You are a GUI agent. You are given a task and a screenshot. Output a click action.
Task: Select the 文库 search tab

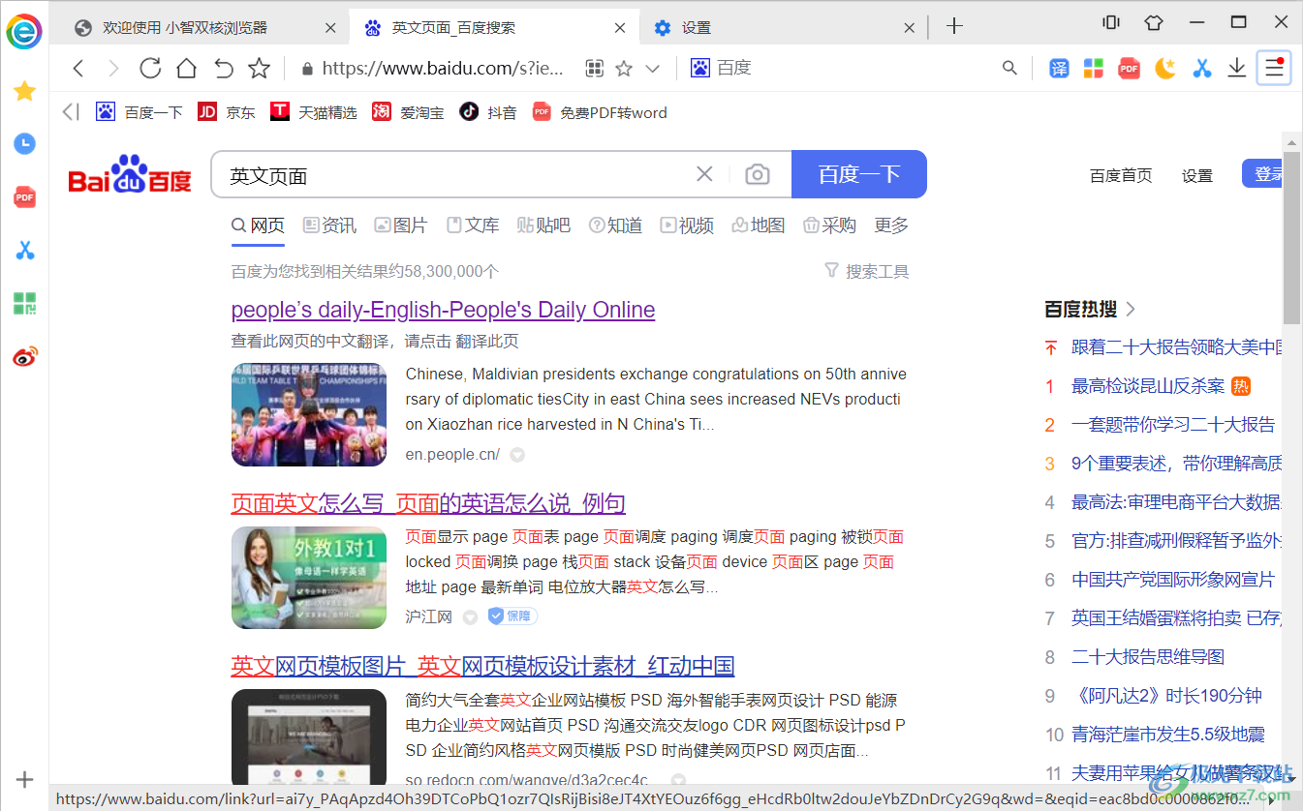(x=473, y=225)
